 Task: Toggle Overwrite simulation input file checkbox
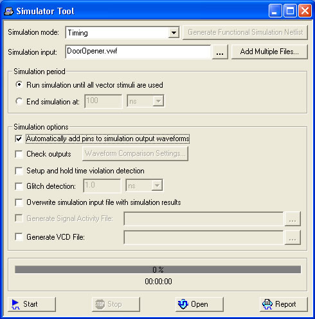(x=19, y=202)
